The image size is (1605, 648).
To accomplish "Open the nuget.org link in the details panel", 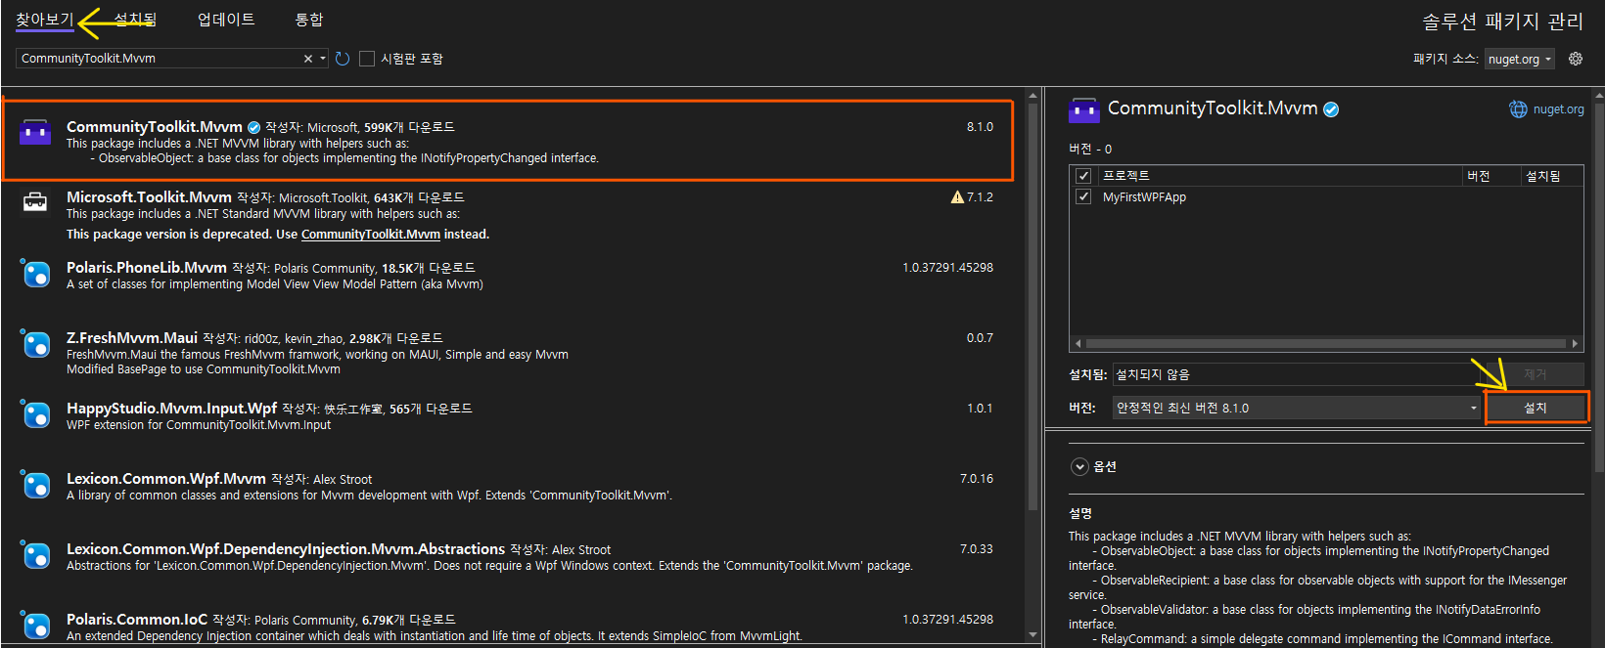I will coord(1558,109).
